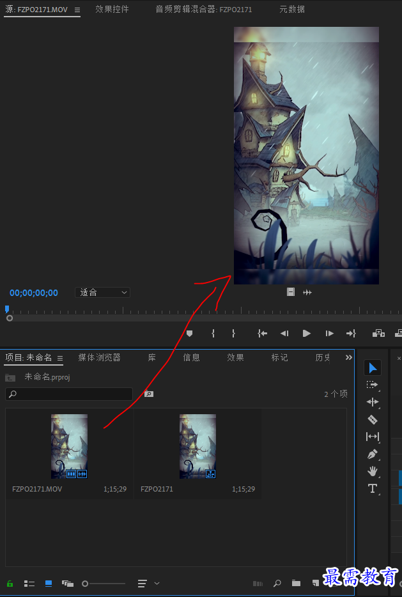This screenshot has height=597, width=402.
Task: Click the FZPO2171 sequence name label
Action: [x=157, y=489]
